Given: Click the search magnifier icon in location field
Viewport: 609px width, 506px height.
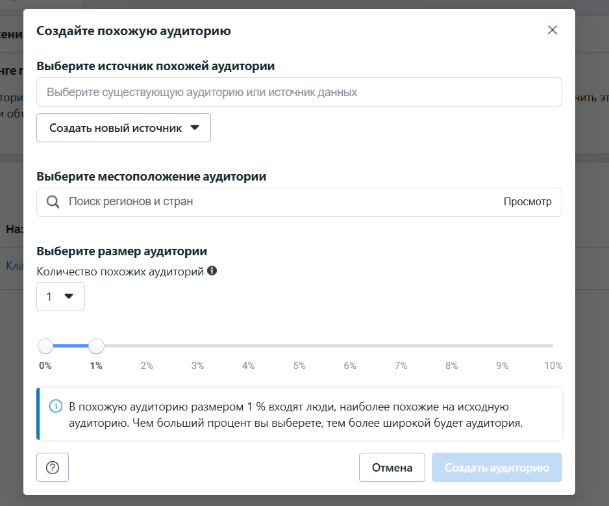Looking at the screenshot, I should pyautogui.click(x=52, y=202).
